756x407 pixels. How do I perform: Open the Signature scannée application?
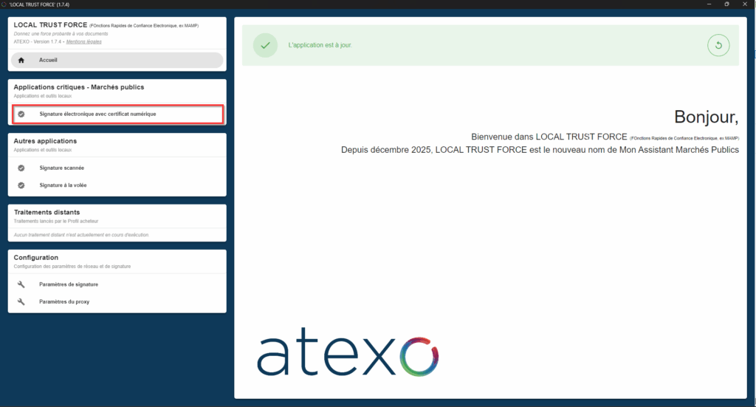pos(117,168)
